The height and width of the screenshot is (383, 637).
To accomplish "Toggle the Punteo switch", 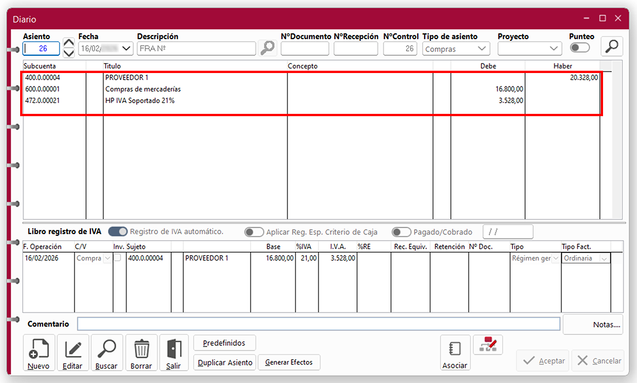I will point(579,48).
